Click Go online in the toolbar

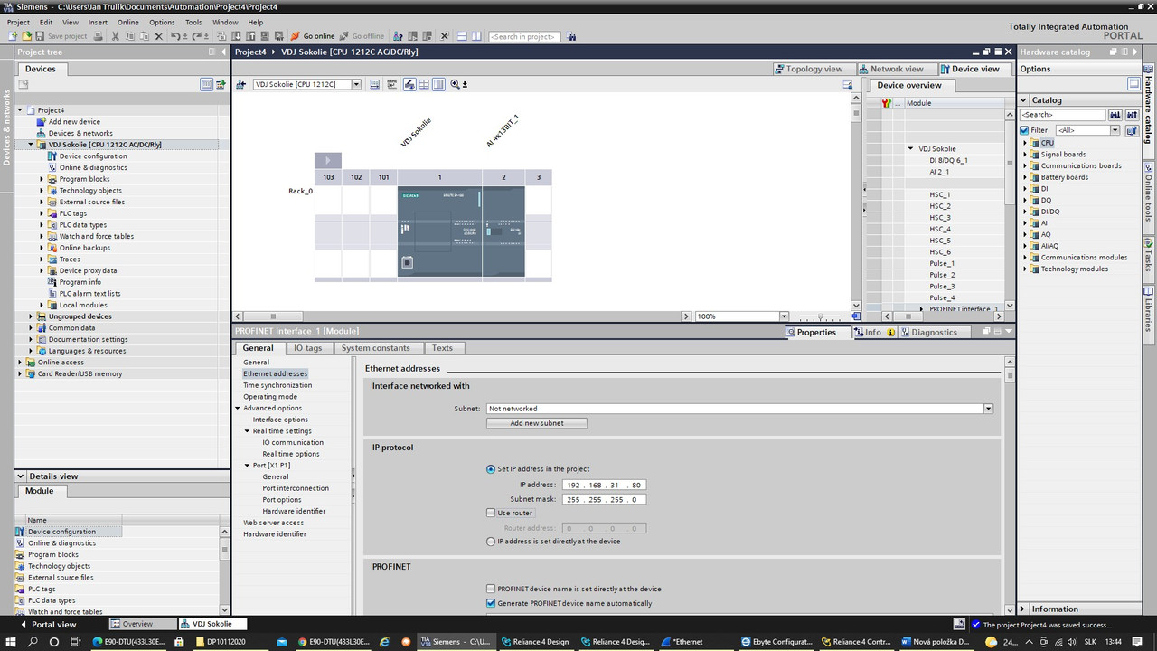tap(313, 36)
